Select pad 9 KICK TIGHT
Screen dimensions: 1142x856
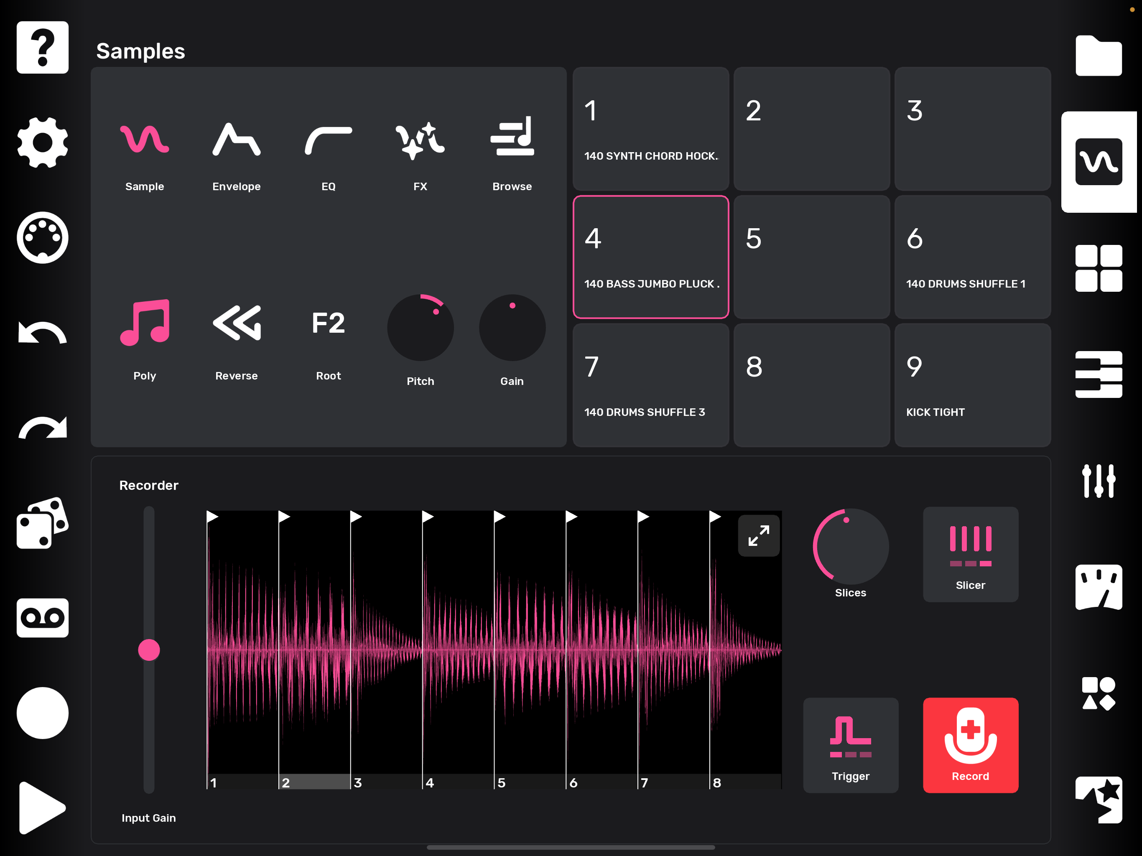[x=973, y=385]
